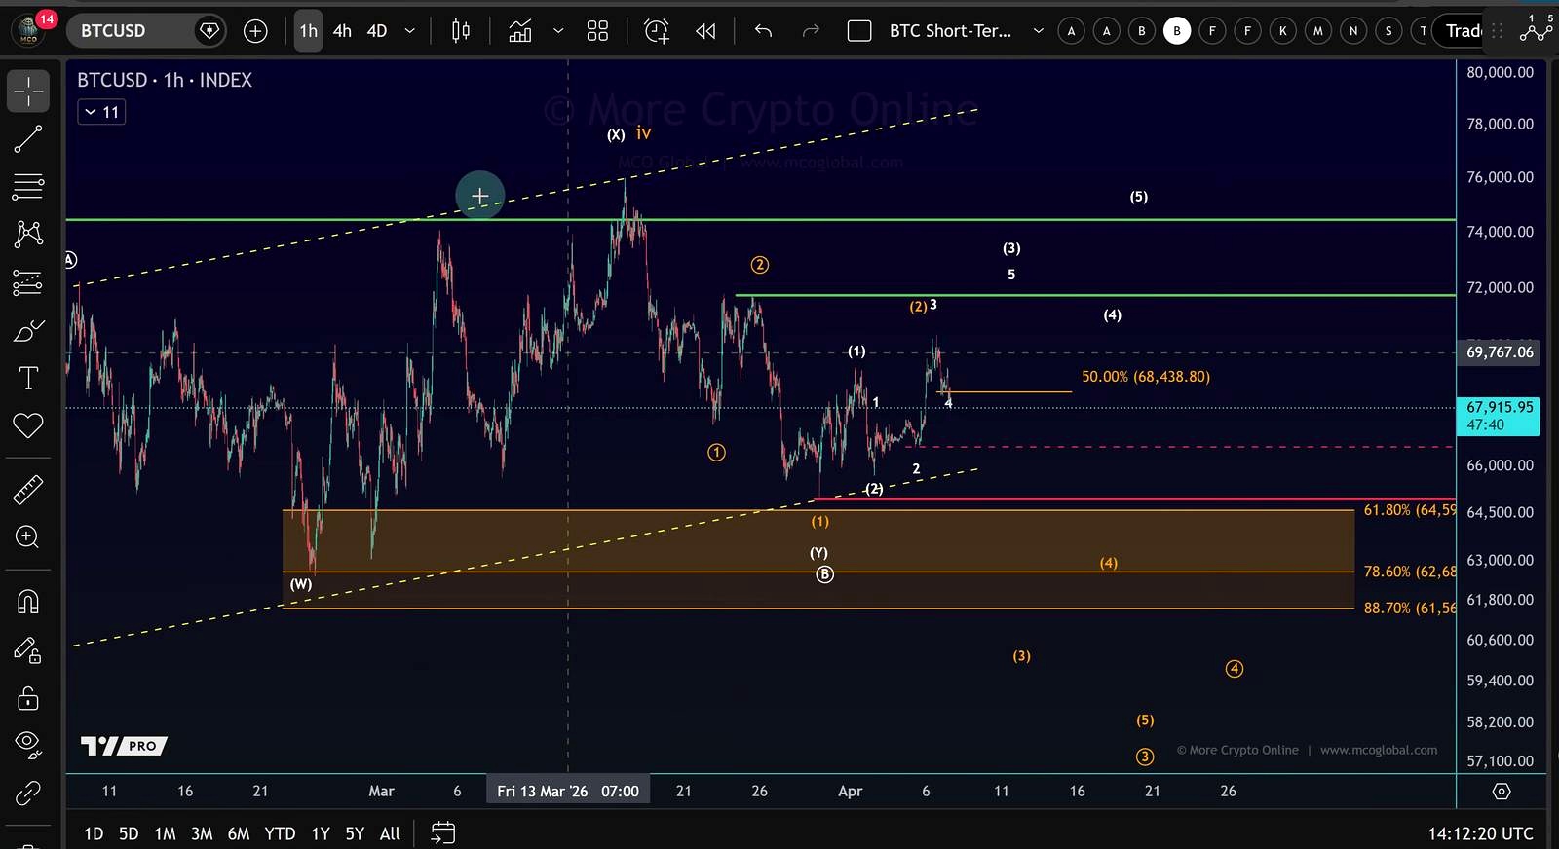
Task: Set the date range to 5D
Action: [129, 833]
